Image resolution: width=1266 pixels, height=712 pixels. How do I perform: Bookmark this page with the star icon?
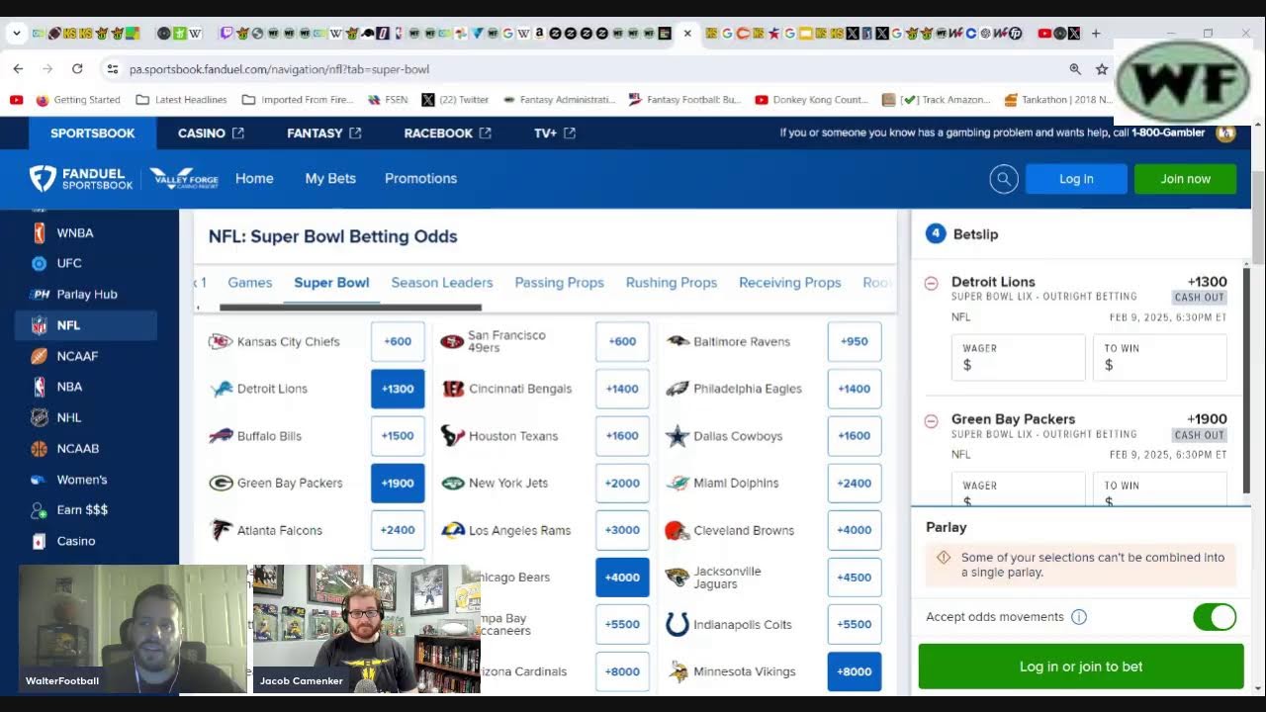coord(1102,69)
